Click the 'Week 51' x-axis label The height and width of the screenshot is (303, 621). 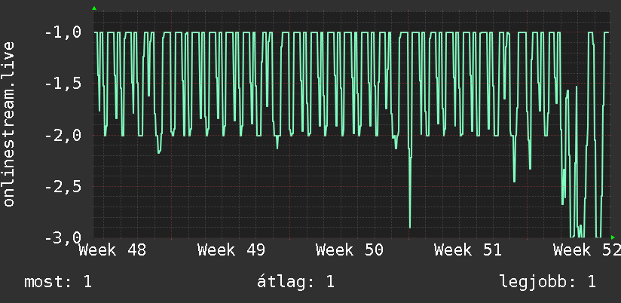pyautogui.click(x=468, y=250)
